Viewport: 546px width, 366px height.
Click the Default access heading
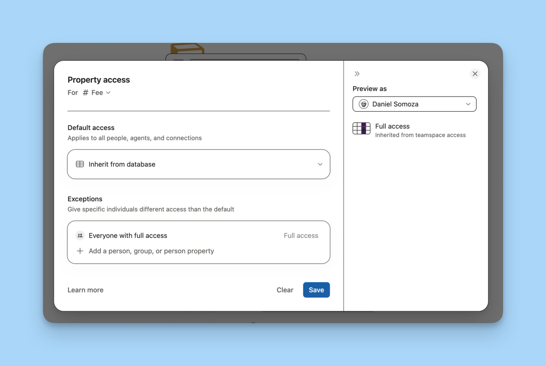91,128
